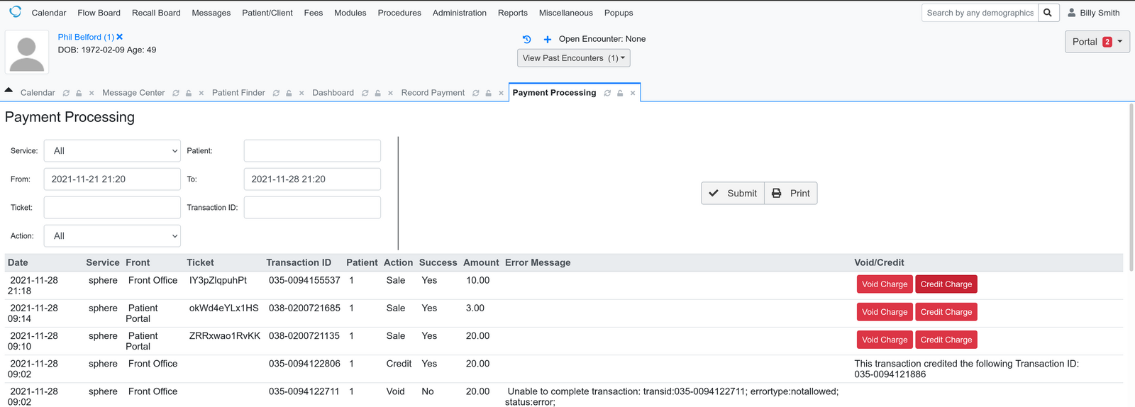Open the Administration menu
This screenshot has width=1135, height=407.
(x=459, y=13)
